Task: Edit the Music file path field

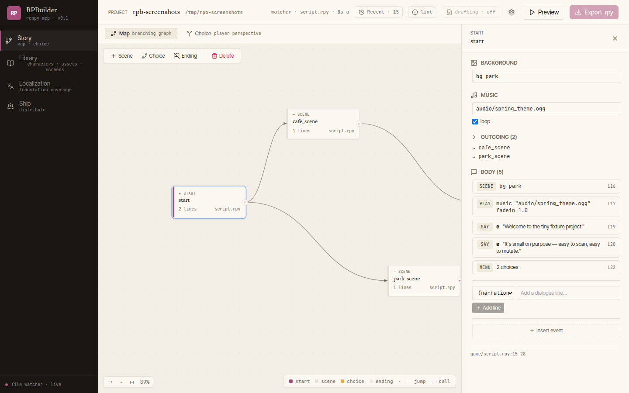Action: [x=546, y=109]
